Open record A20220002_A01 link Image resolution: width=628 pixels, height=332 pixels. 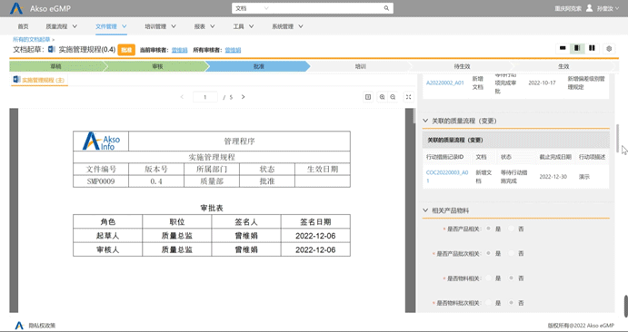(445, 83)
